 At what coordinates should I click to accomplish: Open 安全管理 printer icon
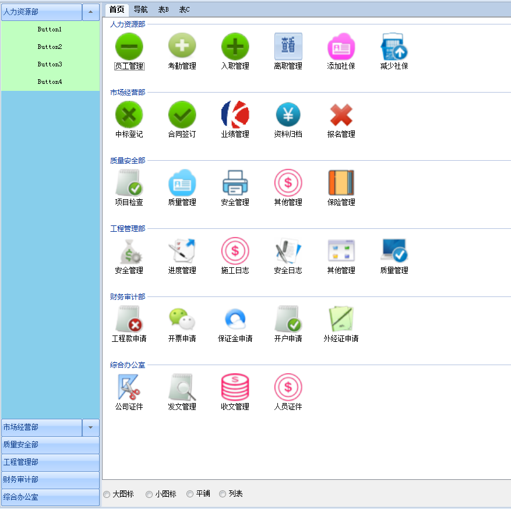coord(235,182)
